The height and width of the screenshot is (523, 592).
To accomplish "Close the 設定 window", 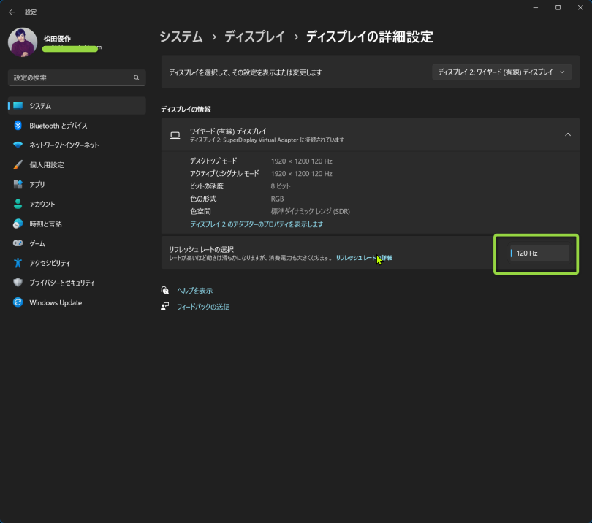I will click(x=580, y=7).
